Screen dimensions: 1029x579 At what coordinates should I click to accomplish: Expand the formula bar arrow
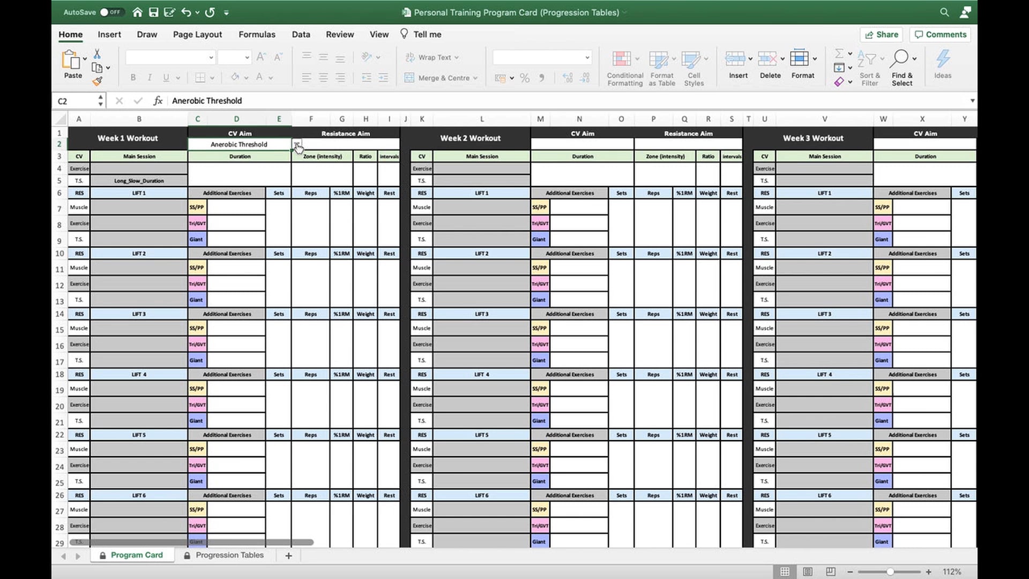click(972, 101)
